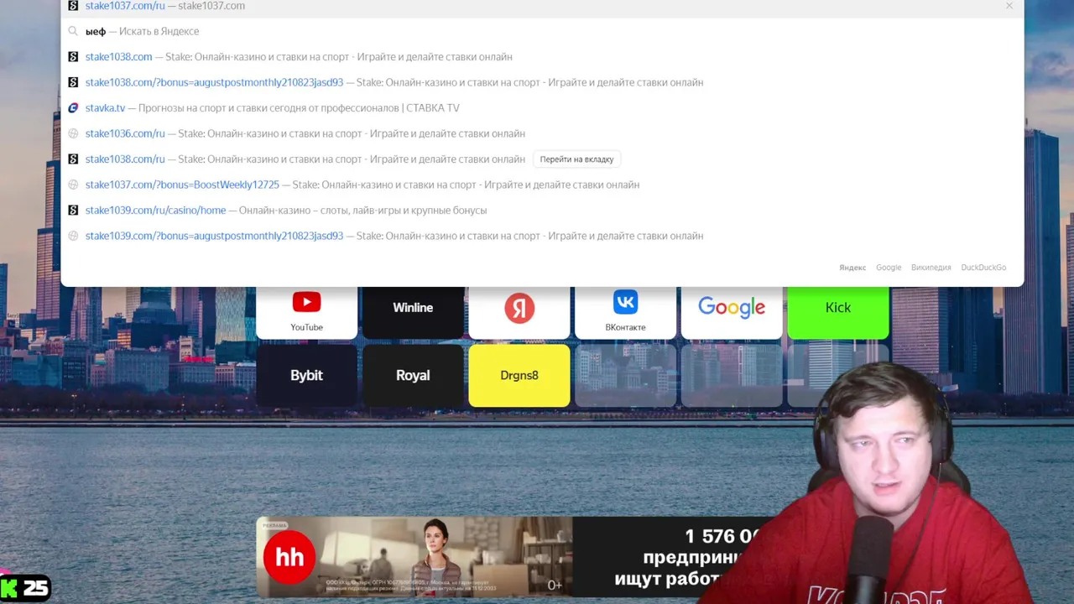Click the red hh logo
This screenshot has height=604, width=1074.
pos(289,557)
